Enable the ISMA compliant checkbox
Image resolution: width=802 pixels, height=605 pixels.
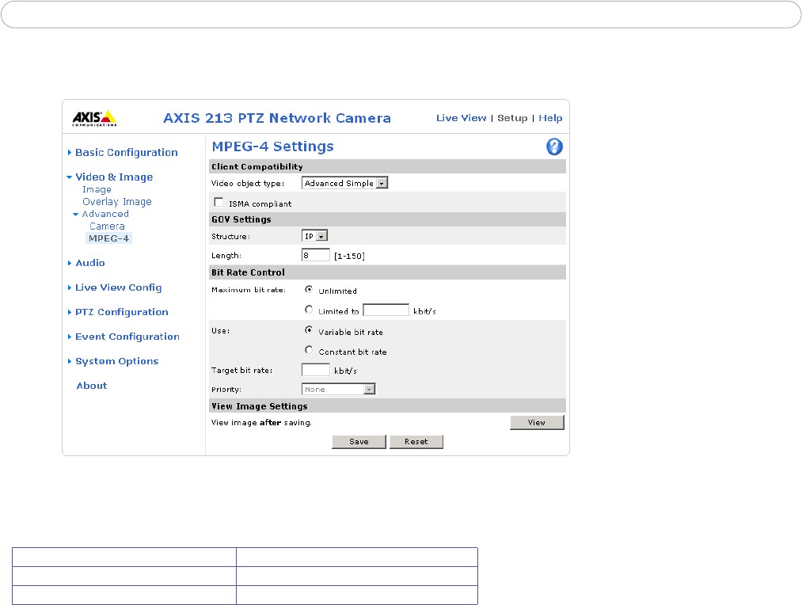click(x=219, y=203)
